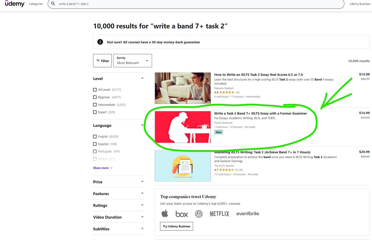372x240 pixels.
Task: Click Show more languages link
Action: (103, 168)
